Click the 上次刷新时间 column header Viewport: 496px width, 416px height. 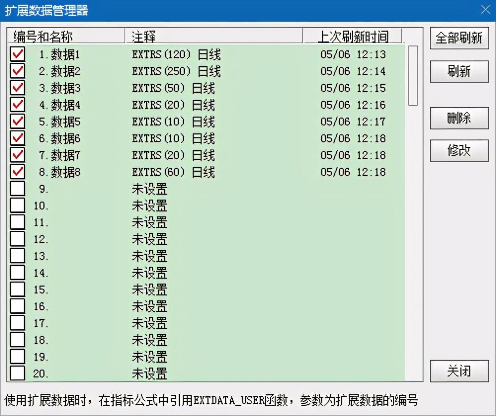coord(353,37)
